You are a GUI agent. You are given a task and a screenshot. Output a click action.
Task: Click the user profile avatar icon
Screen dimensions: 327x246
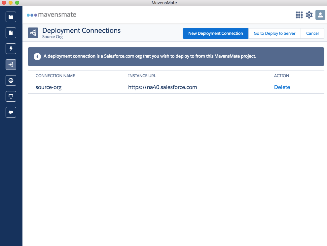[320, 15]
